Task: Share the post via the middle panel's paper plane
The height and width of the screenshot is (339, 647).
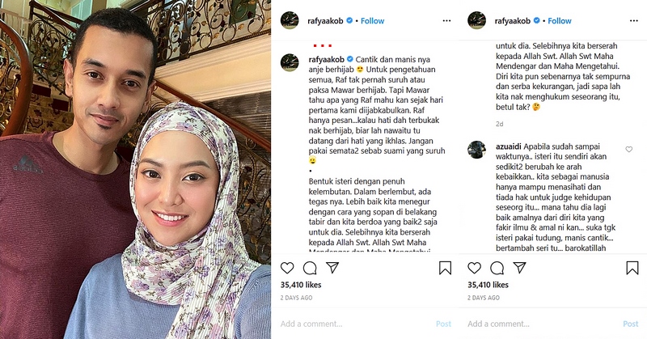Action: coord(332,268)
